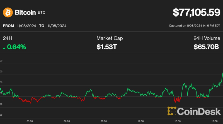
Task: Click the 15:00 time axis marker
Action: pyautogui.click(x=178, y=121)
